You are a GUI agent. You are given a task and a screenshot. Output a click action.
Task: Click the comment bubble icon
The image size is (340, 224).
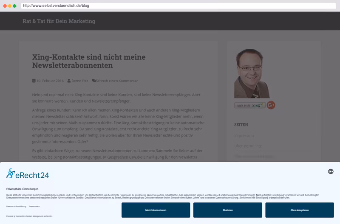(93, 81)
